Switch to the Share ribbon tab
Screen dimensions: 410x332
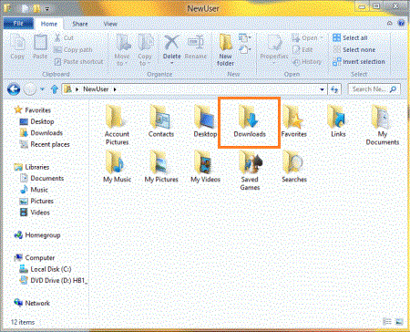point(80,24)
